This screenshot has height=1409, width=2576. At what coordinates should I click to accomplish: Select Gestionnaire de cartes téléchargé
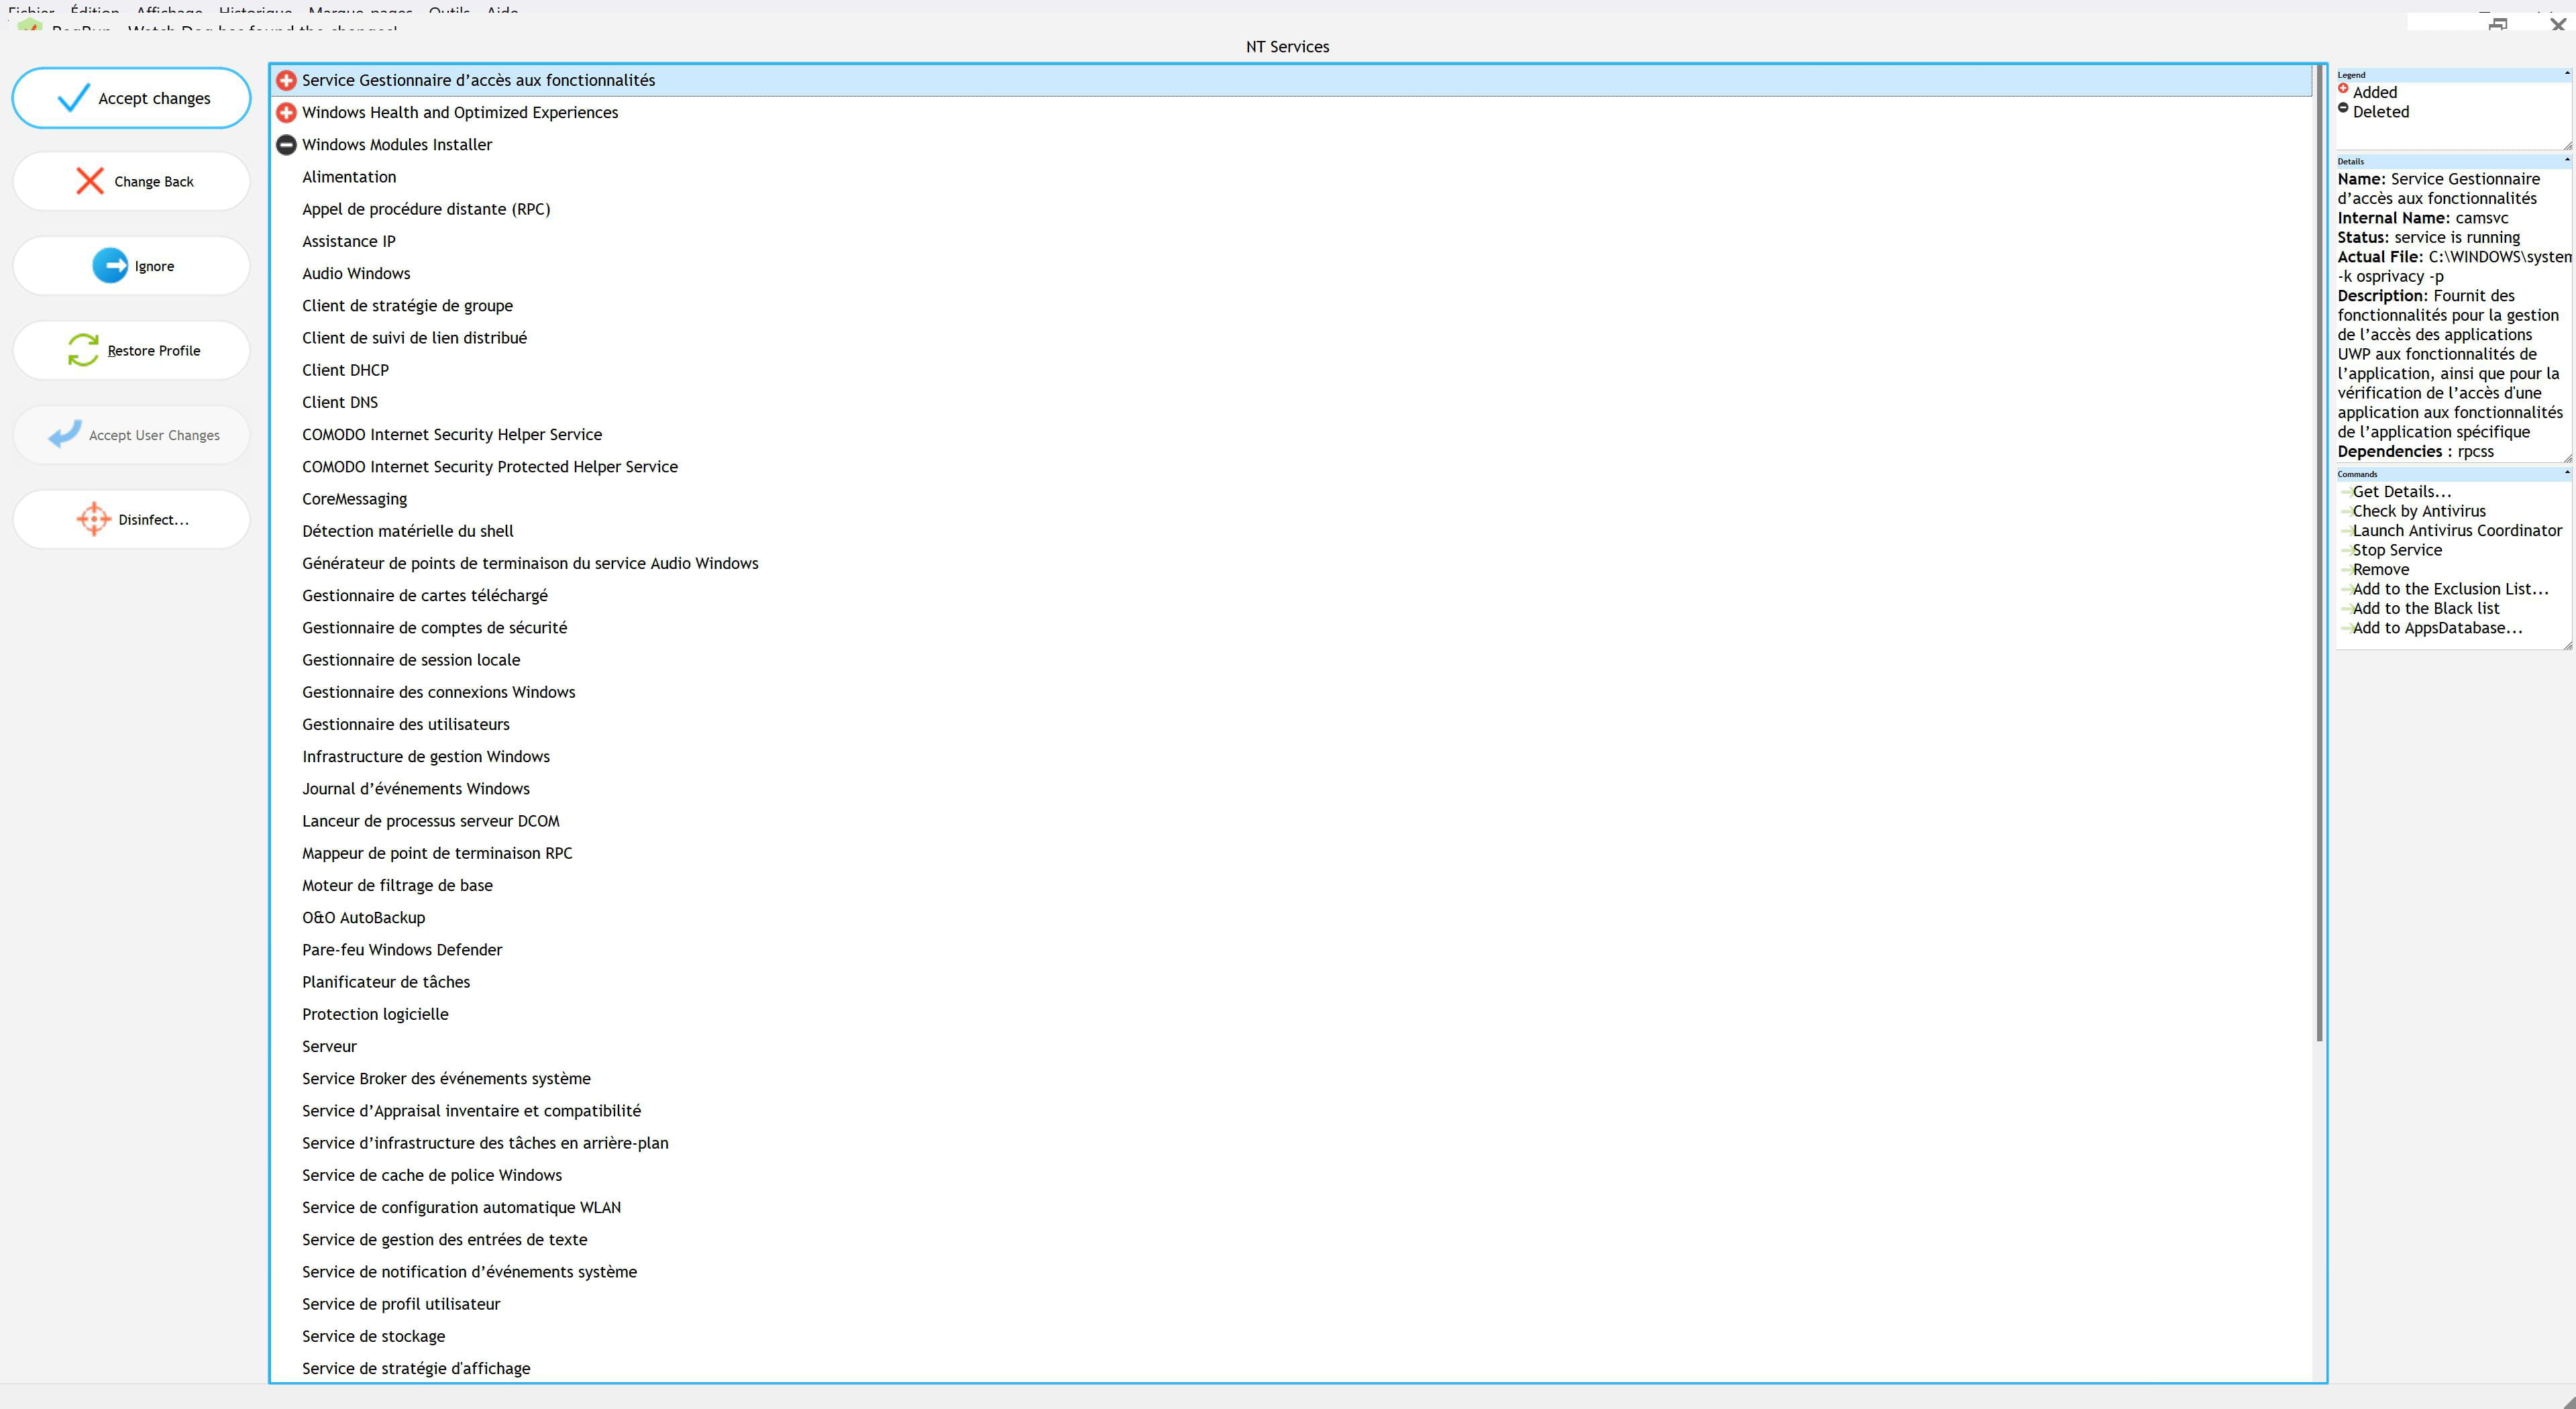pos(425,595)
